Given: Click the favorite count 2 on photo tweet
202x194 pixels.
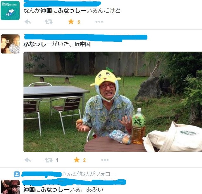Looking at the screenshot, I should (84, 160).
